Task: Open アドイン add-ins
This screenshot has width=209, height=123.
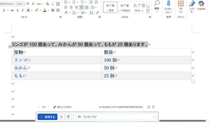Action: coord(181,7)
